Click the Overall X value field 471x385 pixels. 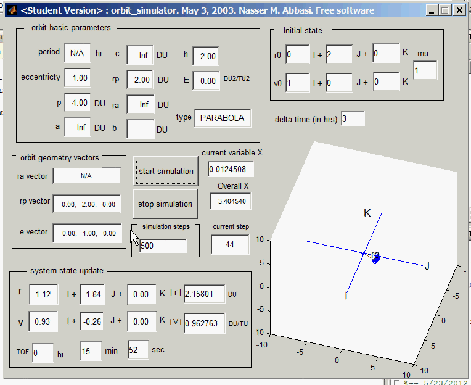(231, 201)
